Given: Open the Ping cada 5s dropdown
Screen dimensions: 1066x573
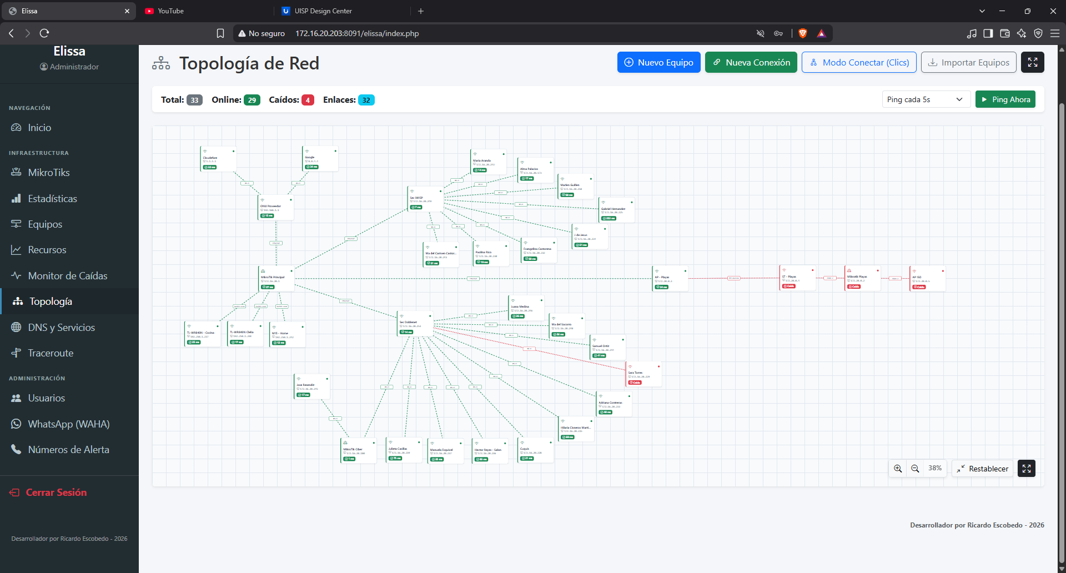Looking at the screenshot, I should (926, 99).
